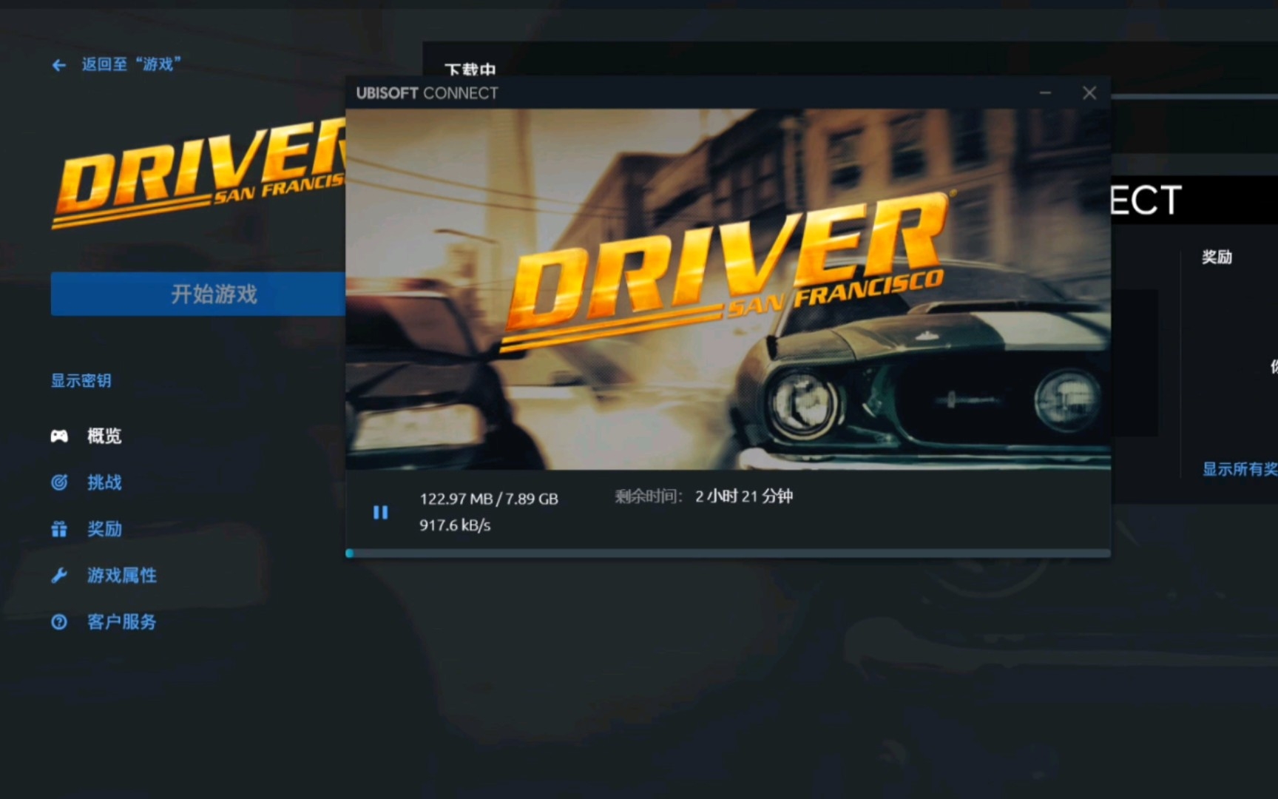Click the gamepad icon next to 概览
1278x799 pixels.
[x=59, y=436]
